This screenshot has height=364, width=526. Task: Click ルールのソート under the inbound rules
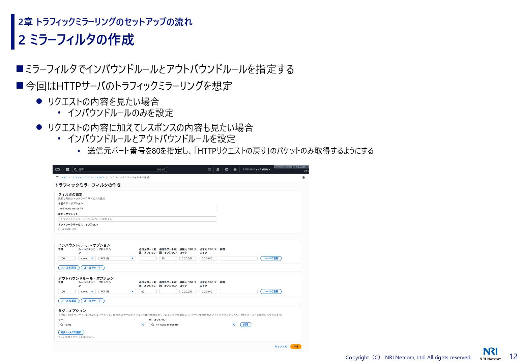[x=93, y=268]
